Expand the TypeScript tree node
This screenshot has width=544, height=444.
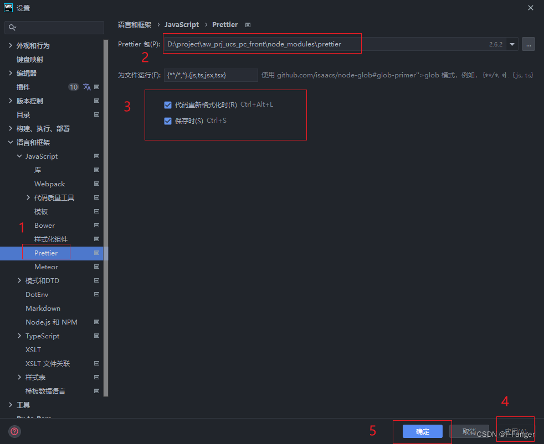20,336
